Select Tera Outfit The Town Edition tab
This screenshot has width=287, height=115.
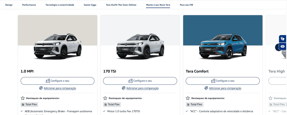pyautogui.click(x=121, y=5)
